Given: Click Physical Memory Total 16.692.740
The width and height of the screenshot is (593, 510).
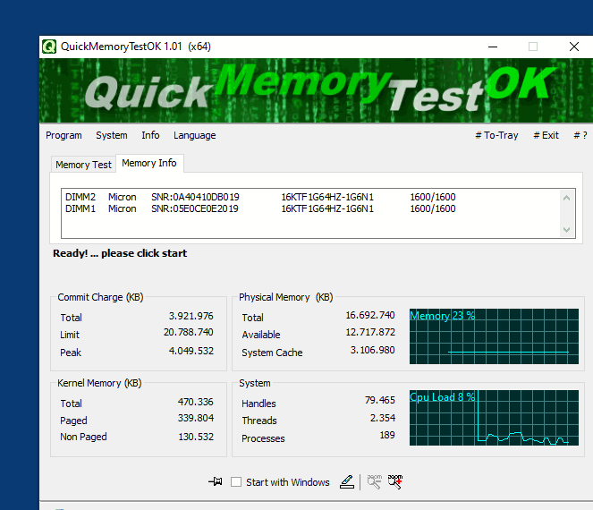Looking at the screenshot, I should [x=370, y=315].
